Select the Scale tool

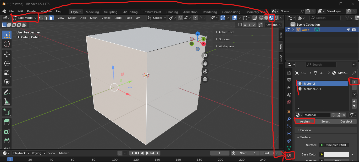[7, 73]
